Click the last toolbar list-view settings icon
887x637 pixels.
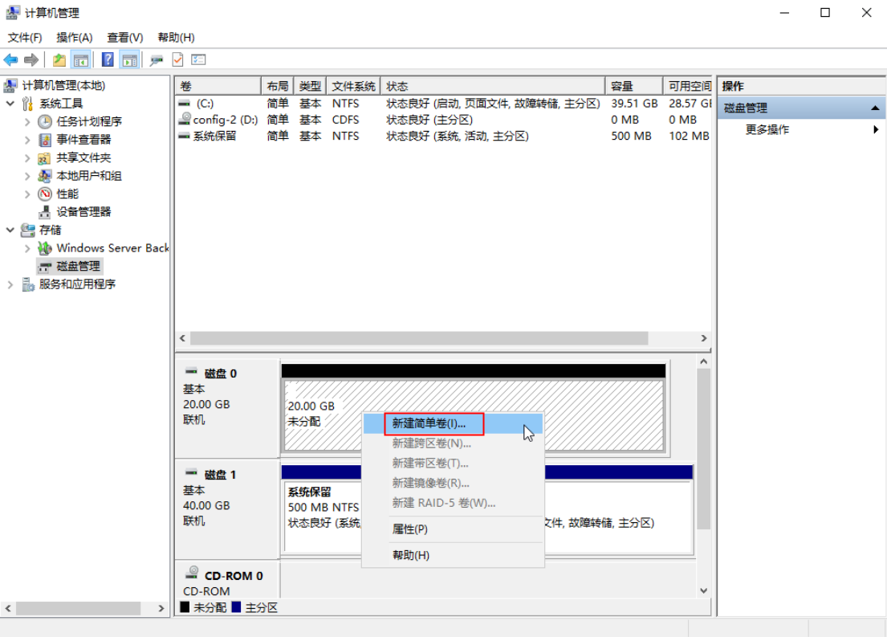198,59
